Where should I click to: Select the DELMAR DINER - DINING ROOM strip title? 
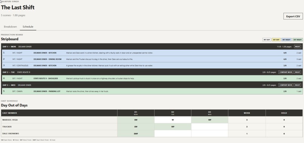click(48, 59)
